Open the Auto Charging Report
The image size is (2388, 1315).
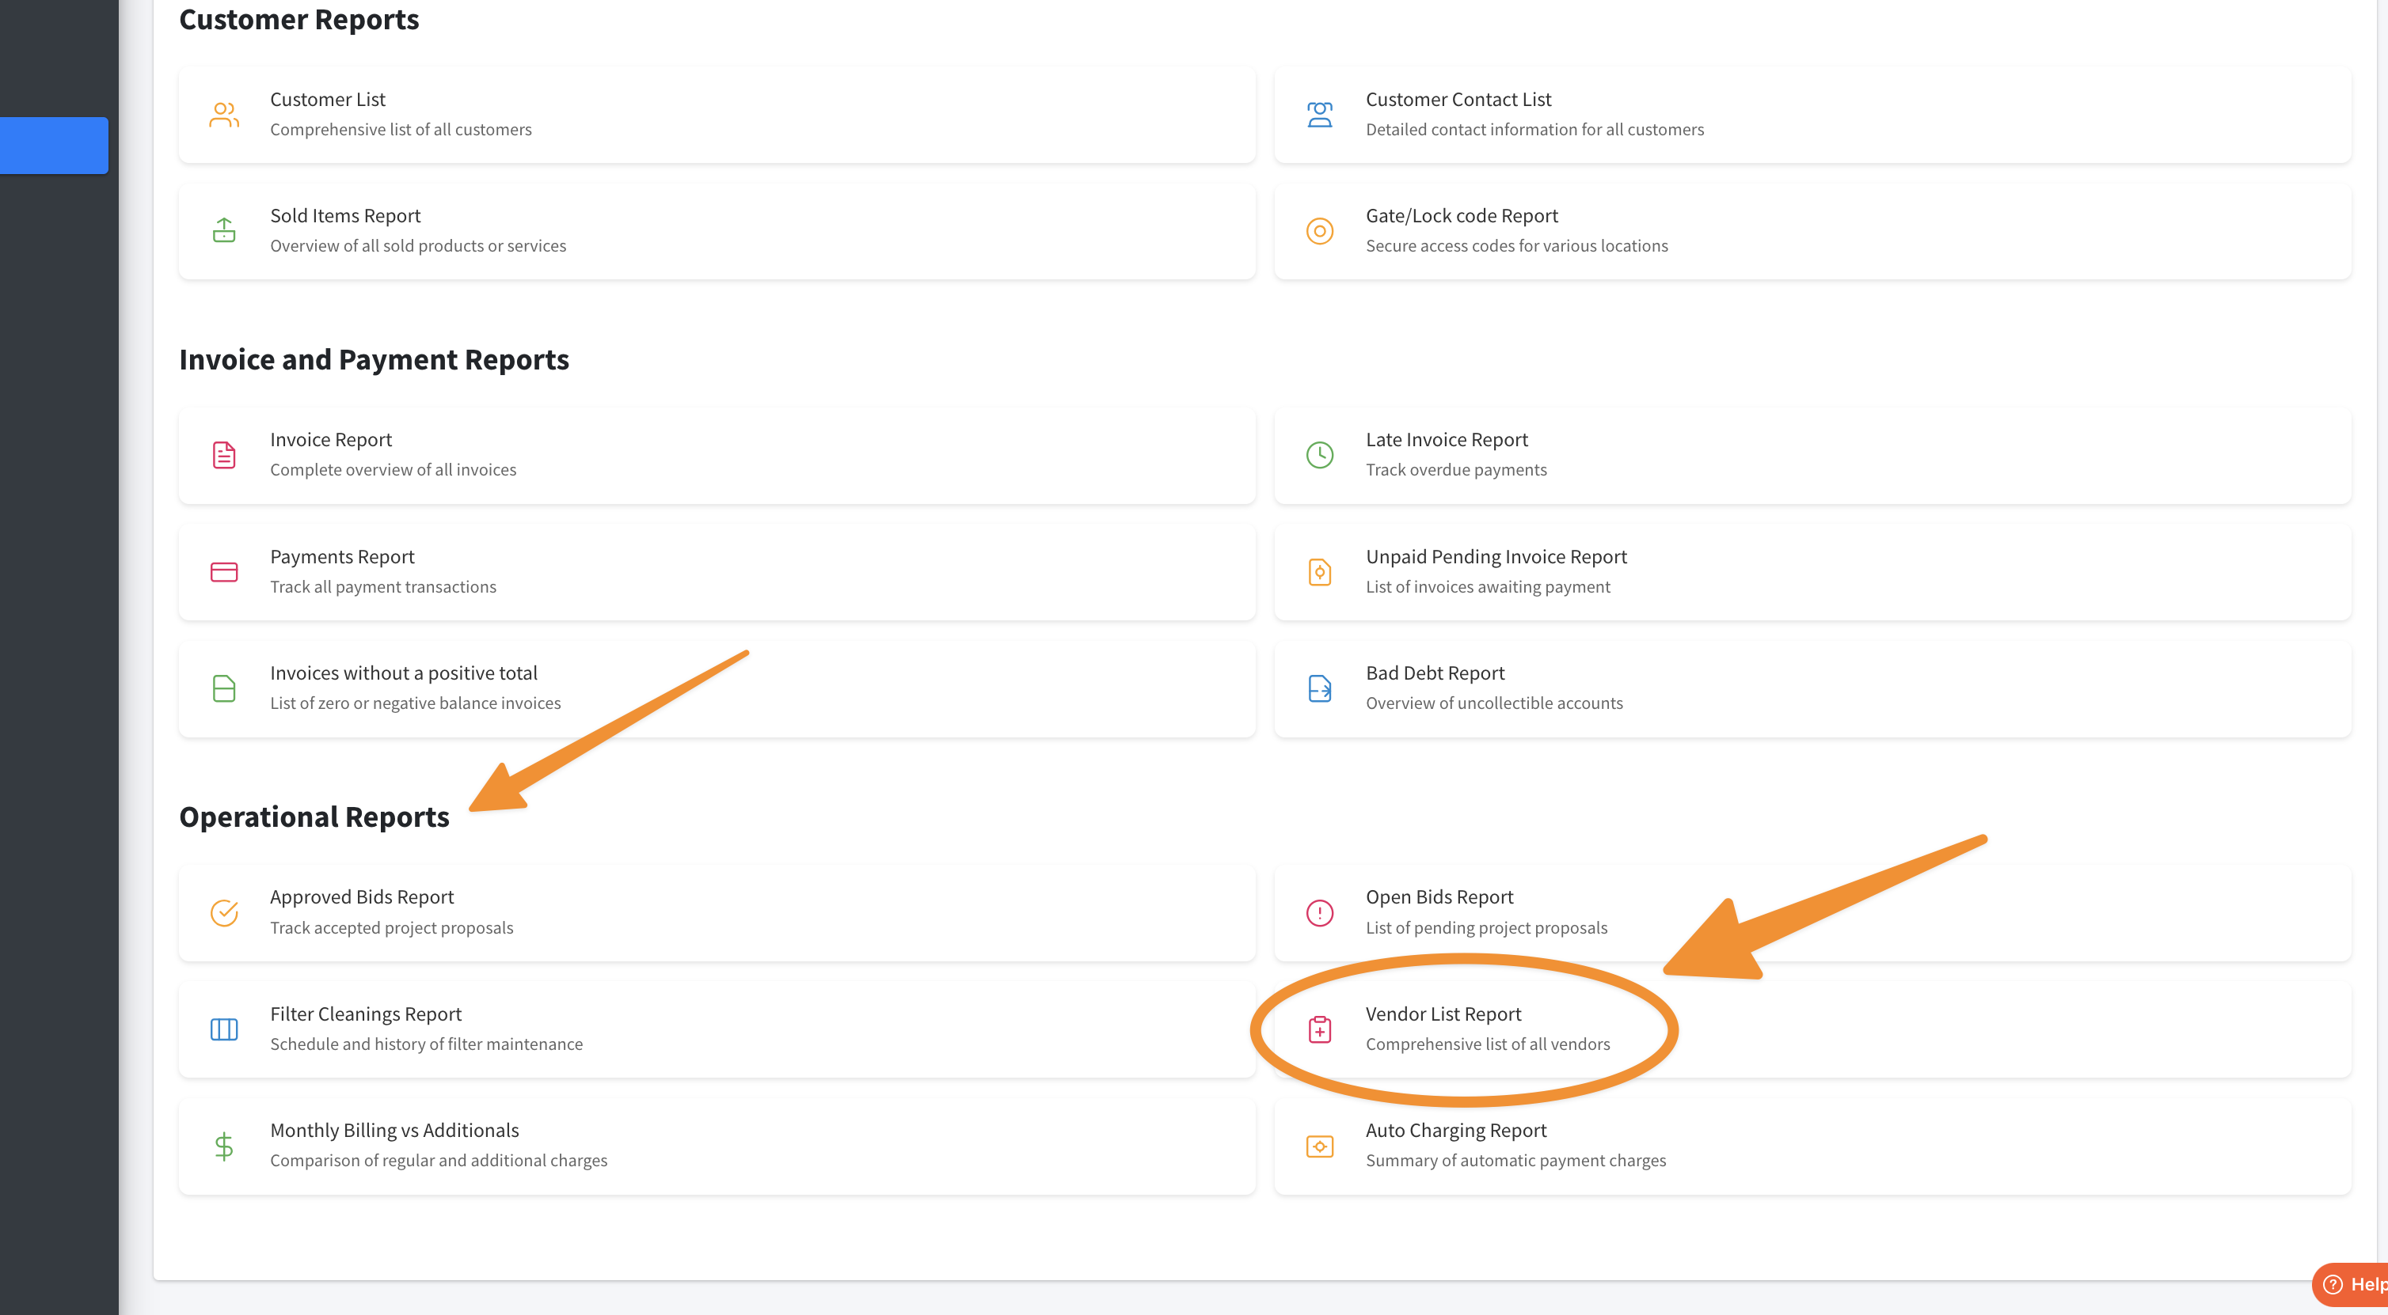1455,1131
